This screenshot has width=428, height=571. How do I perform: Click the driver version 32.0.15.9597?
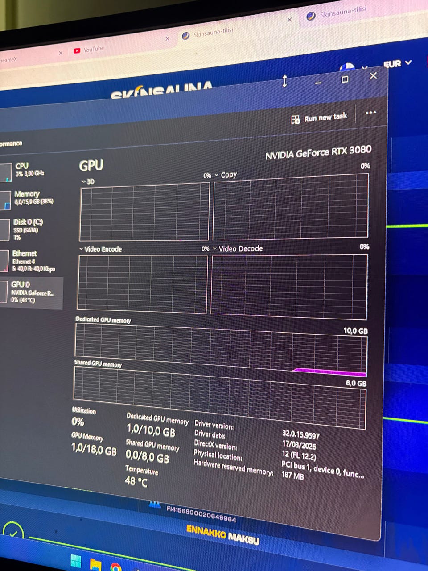point(300,434)
